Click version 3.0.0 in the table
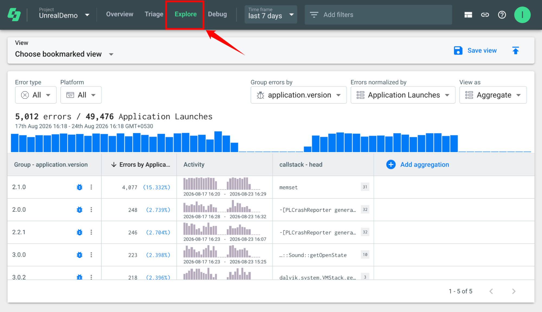This screenshot has height=312, width=542. [19, 255]
